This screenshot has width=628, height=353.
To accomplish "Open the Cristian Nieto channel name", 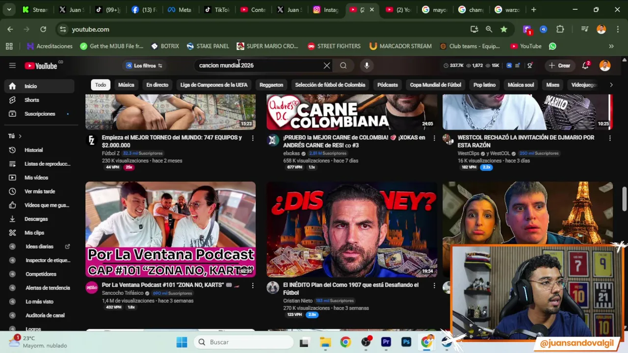I will coord(298,301).
